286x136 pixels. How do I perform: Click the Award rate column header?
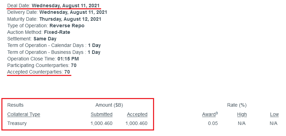[210, 114]
